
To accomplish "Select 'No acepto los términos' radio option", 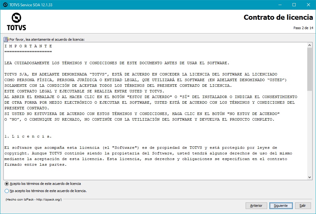I will click(x=7, y=191).
